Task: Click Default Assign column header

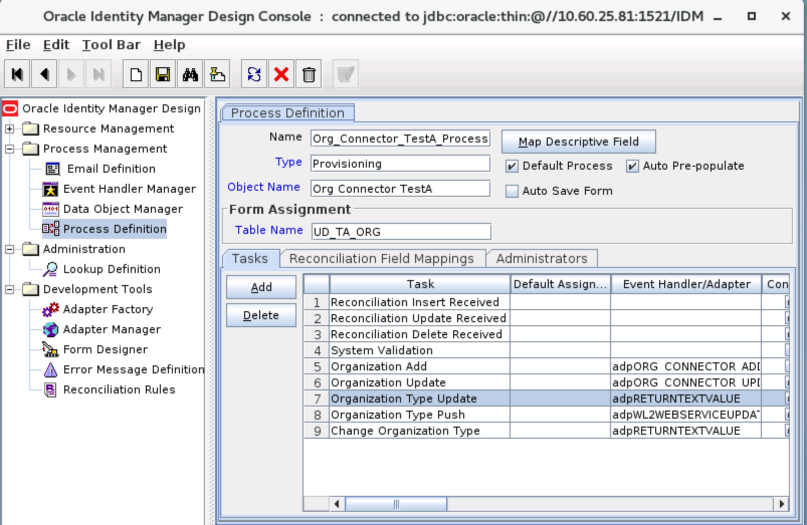Action: point(560,284)
